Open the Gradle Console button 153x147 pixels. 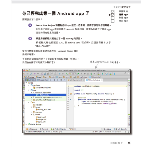(120, 129)
